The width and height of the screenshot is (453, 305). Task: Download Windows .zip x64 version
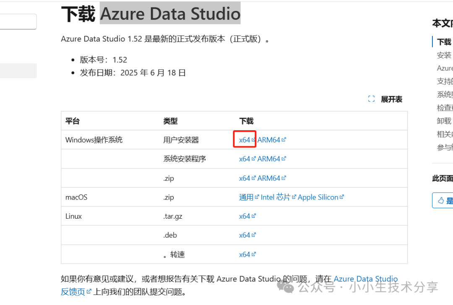(x=245, y=178)
